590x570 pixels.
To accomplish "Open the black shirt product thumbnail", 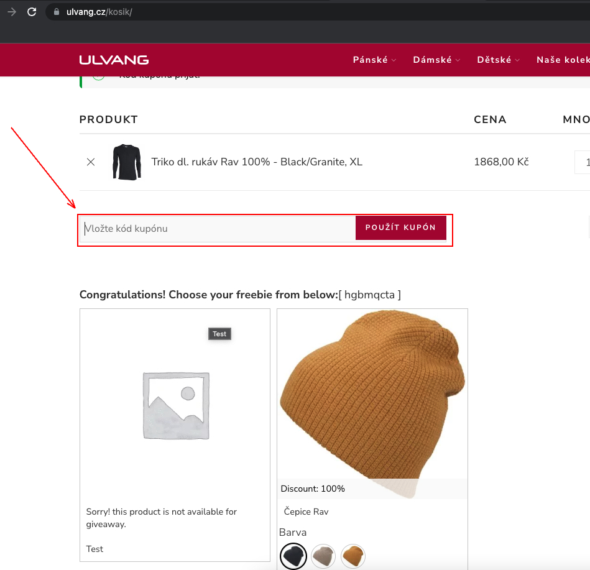I will pyautogui.click(x=127, y=162).
